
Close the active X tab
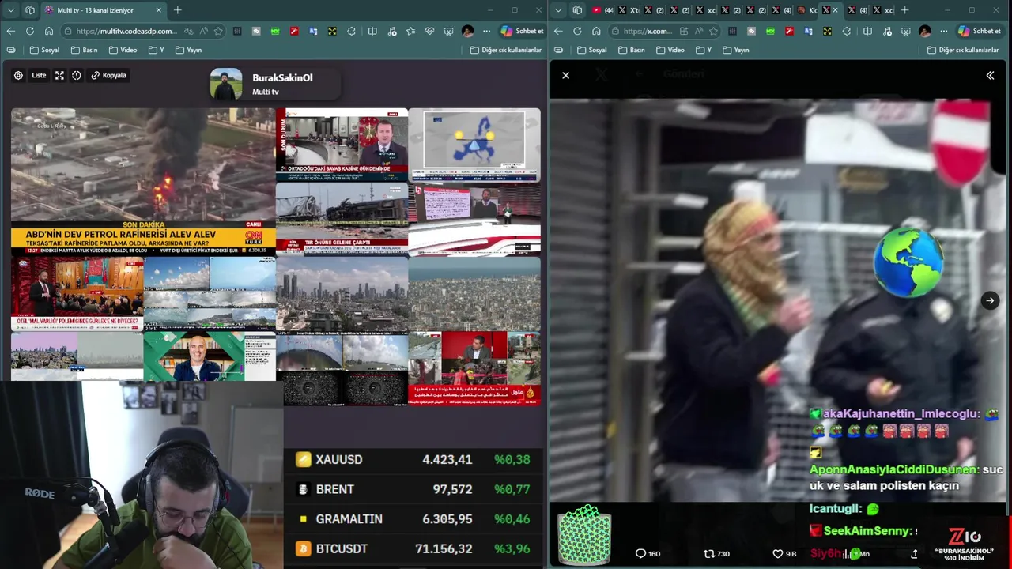tap(835, 10)
